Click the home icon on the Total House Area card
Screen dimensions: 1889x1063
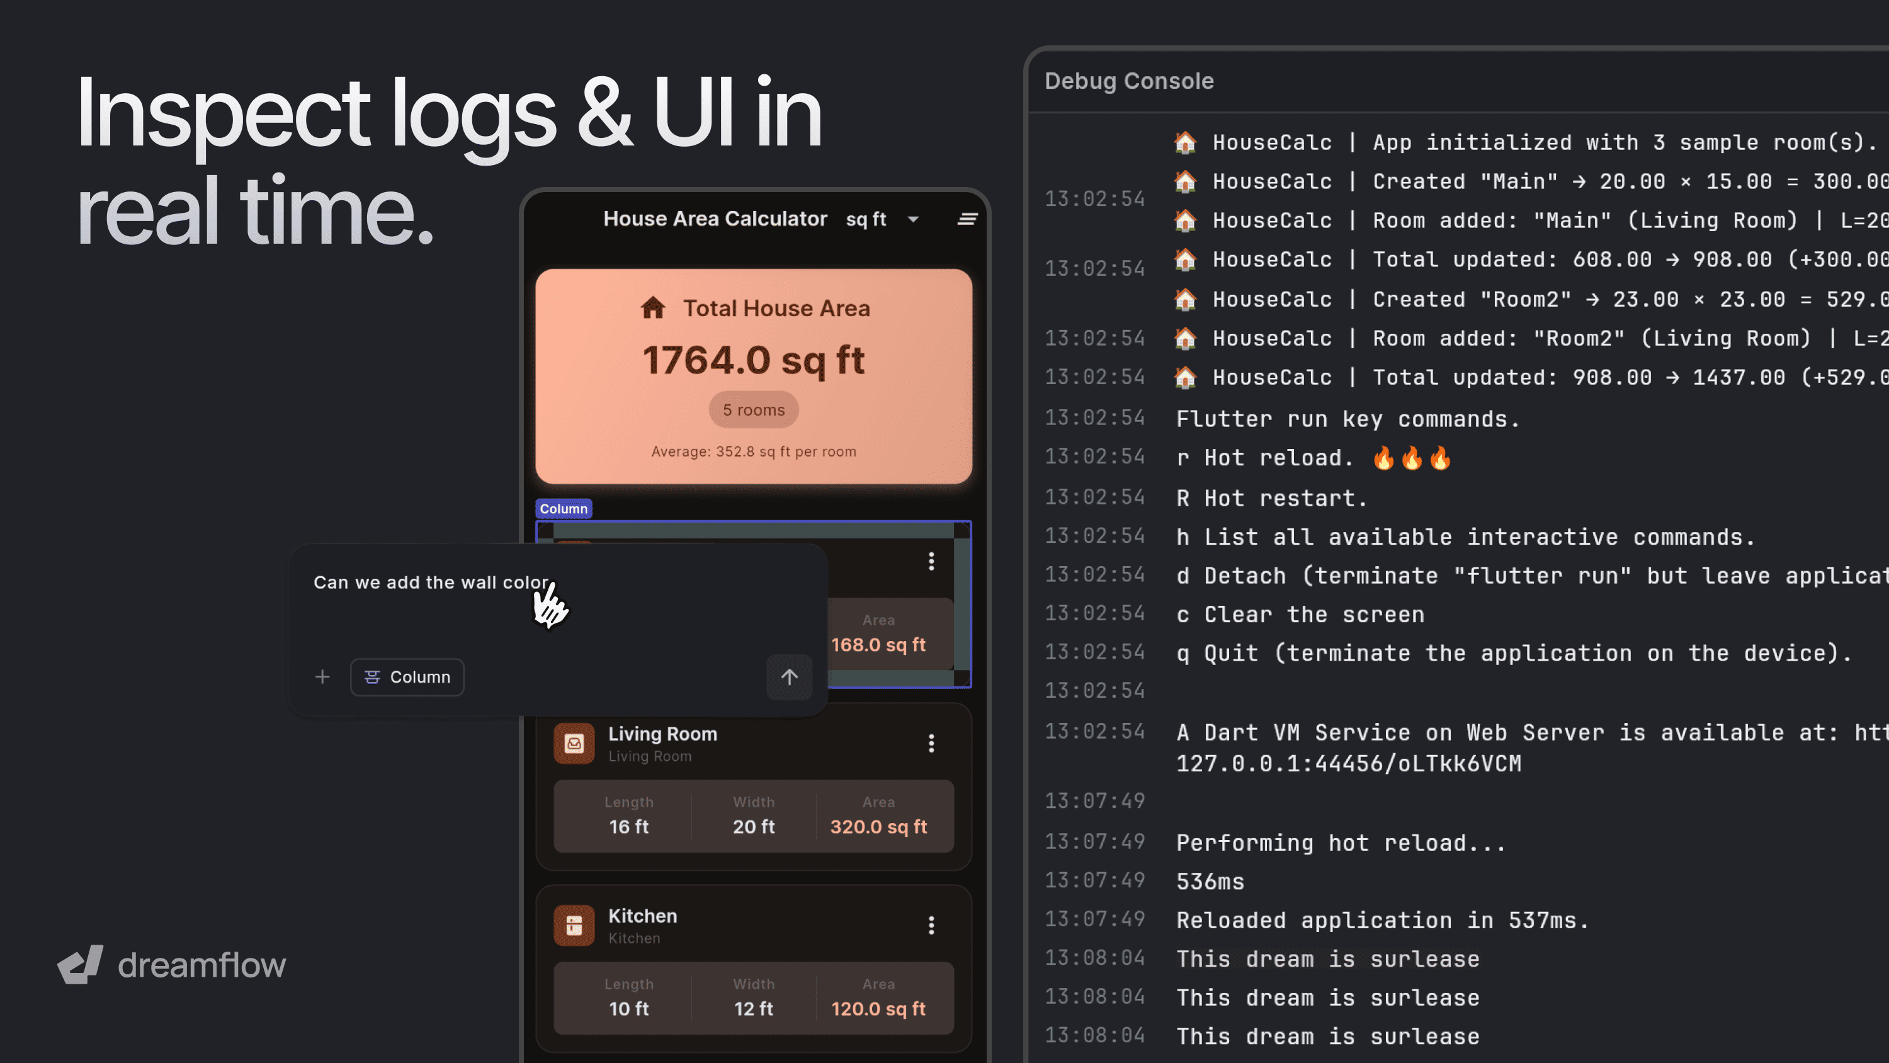655,308
